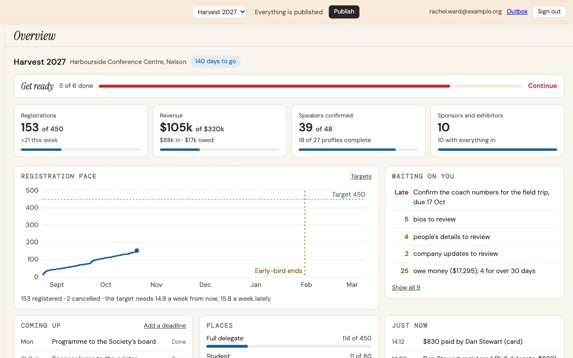Open the Revenue card
This screenshot has height=358, width=573.
pyautogui.click(x=220, y=131)
